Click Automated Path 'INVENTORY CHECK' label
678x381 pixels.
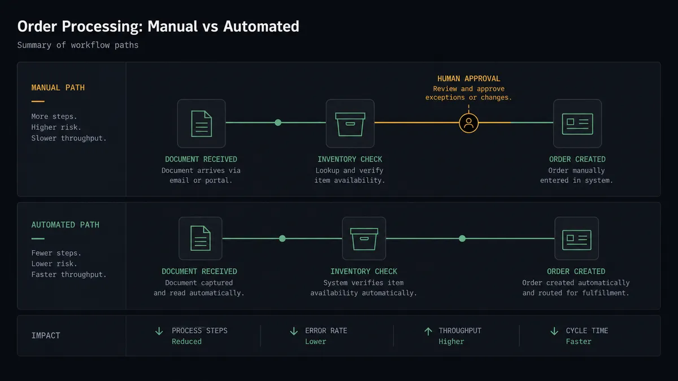364,271
